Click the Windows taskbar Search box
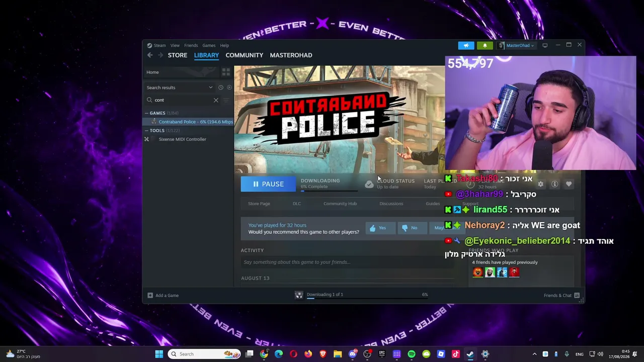Screen dimensions: 644x362 (x=204, y=354)
